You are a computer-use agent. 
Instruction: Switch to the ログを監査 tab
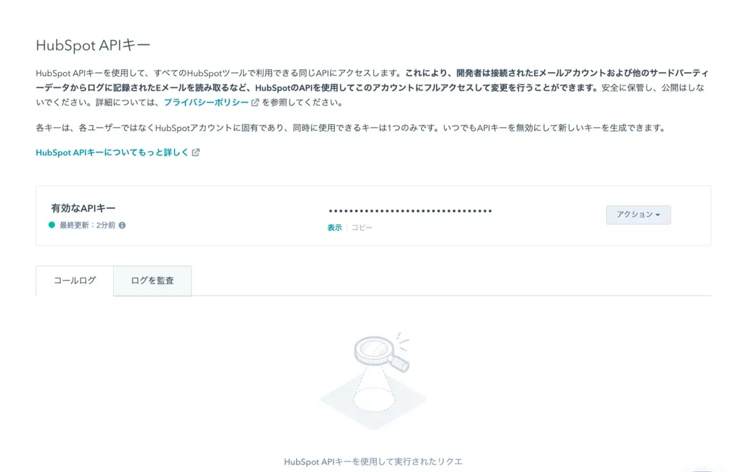152,281
